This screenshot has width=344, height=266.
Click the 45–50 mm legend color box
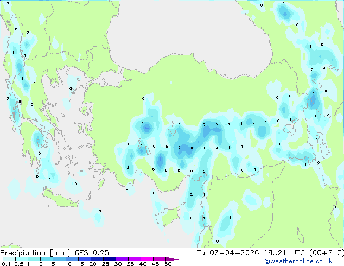160,259
